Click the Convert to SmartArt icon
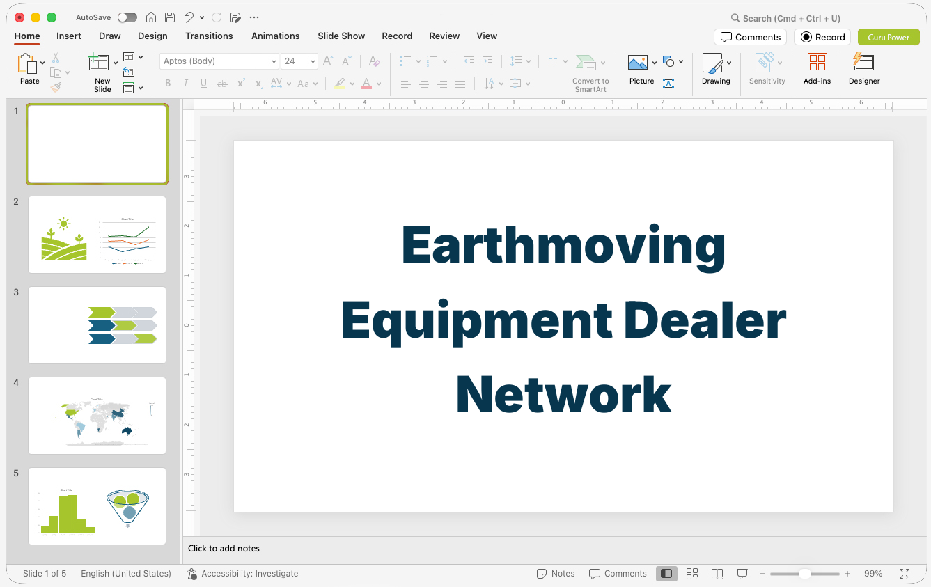Screen dimensions: 931x587 (x=586, y=63)
